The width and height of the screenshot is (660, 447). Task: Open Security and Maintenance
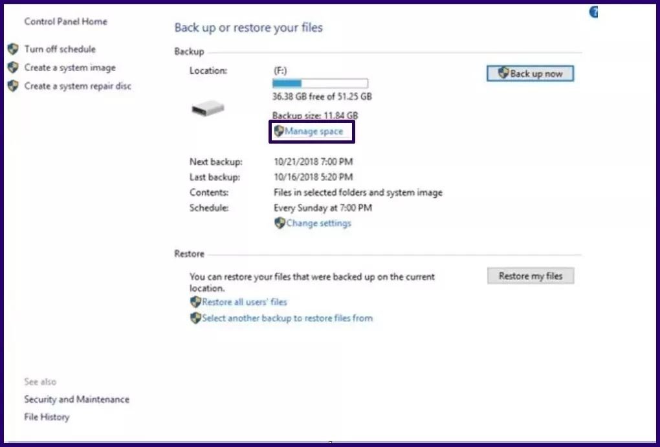(x=76, y=399)
